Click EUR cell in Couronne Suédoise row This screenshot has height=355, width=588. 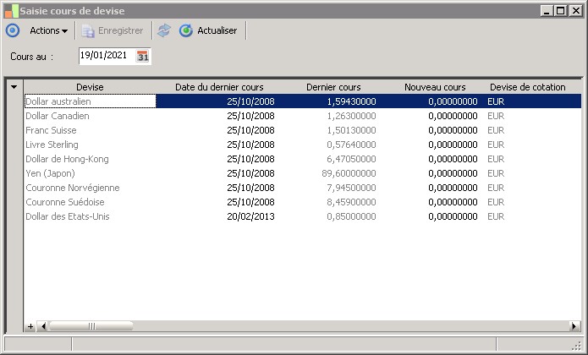pyautogui.click(x=496, y=202)
